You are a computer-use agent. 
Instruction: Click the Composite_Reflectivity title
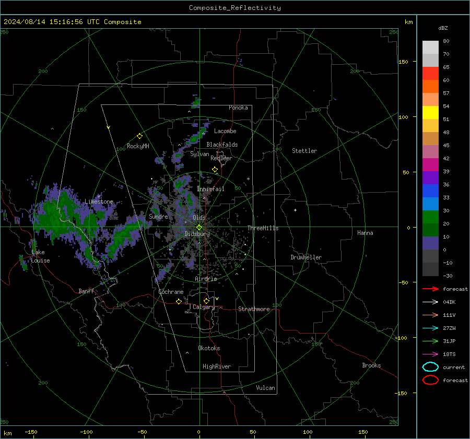235,8
